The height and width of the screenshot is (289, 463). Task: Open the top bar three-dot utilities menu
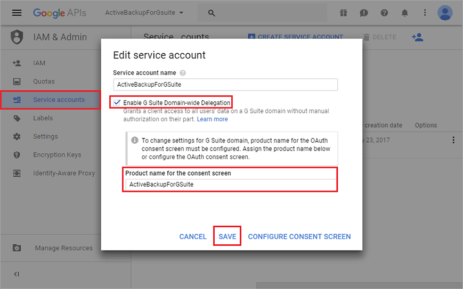pos(425,13)
